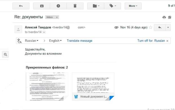
Task: Open the More actions menu
Action: [x=133, y=6]
